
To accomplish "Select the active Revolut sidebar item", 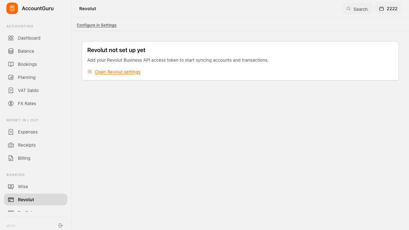I will pos(35,200).
